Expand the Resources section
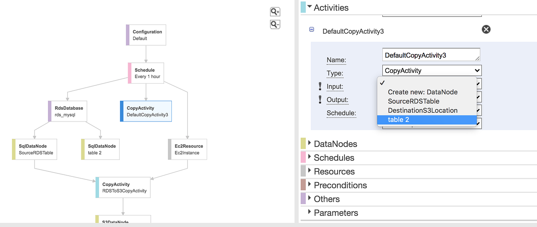537x227 pixels. (x=334, y=171)
